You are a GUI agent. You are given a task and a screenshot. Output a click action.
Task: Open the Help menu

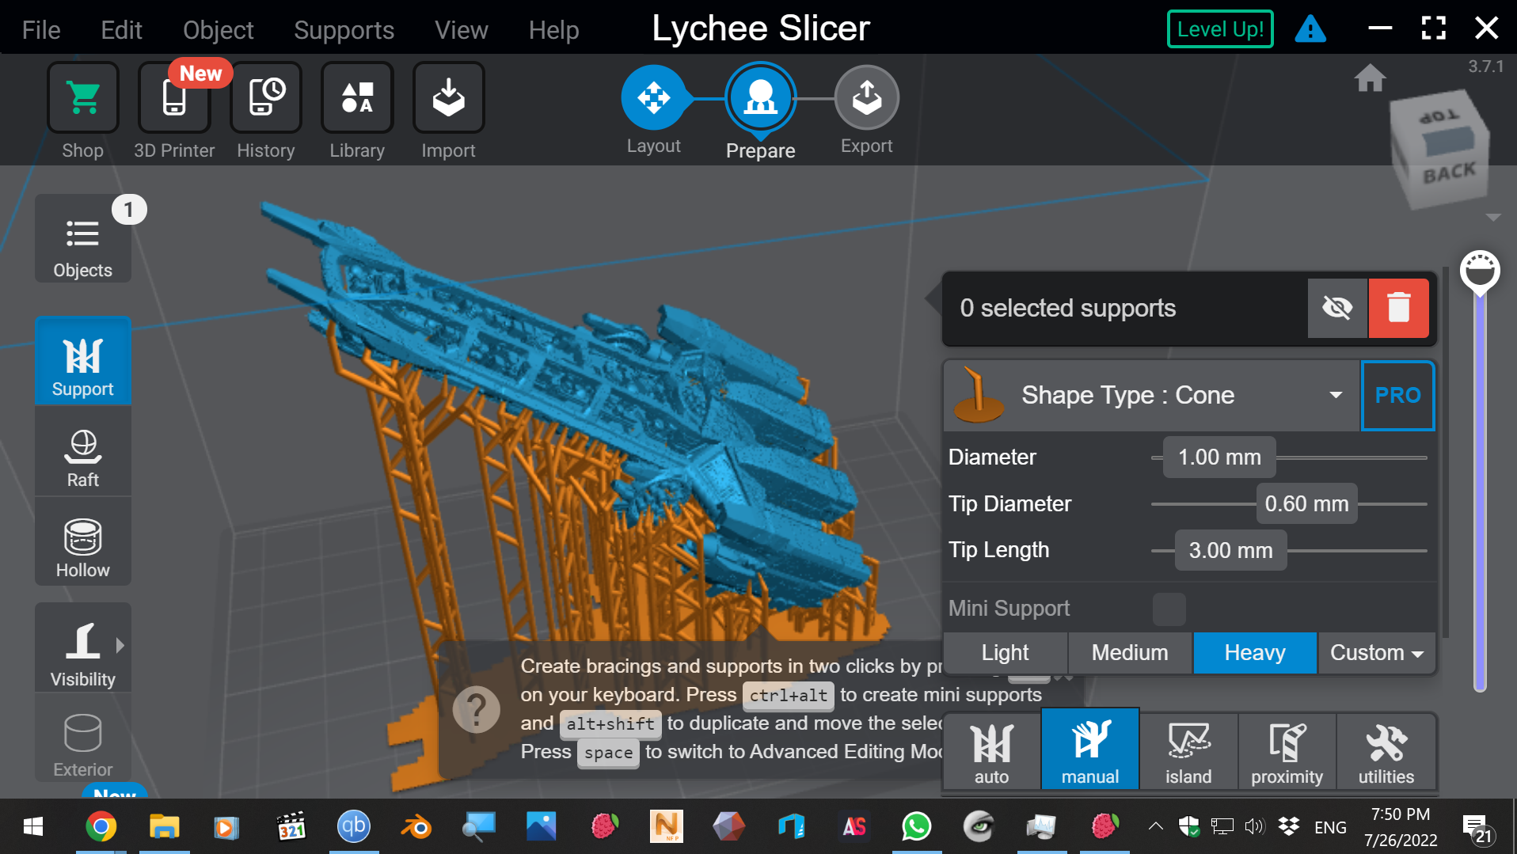[x=553, y=30]
